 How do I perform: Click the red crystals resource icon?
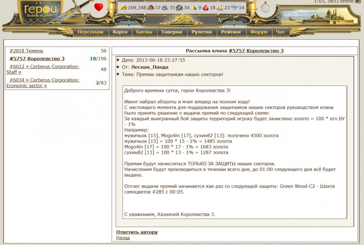coord(205,8)
